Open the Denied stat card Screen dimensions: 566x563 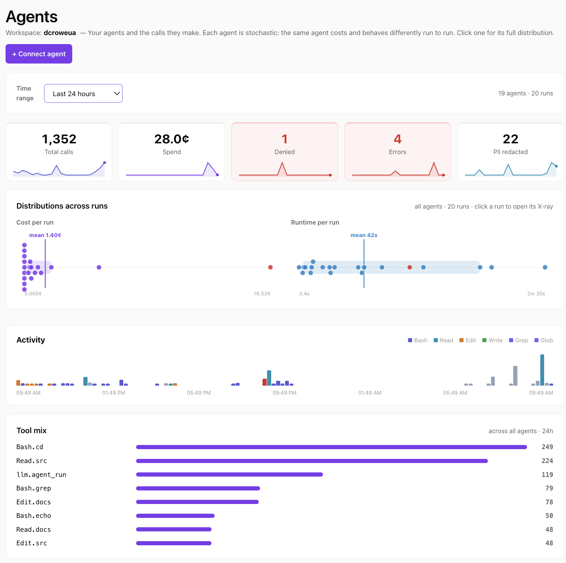[285, 152]
